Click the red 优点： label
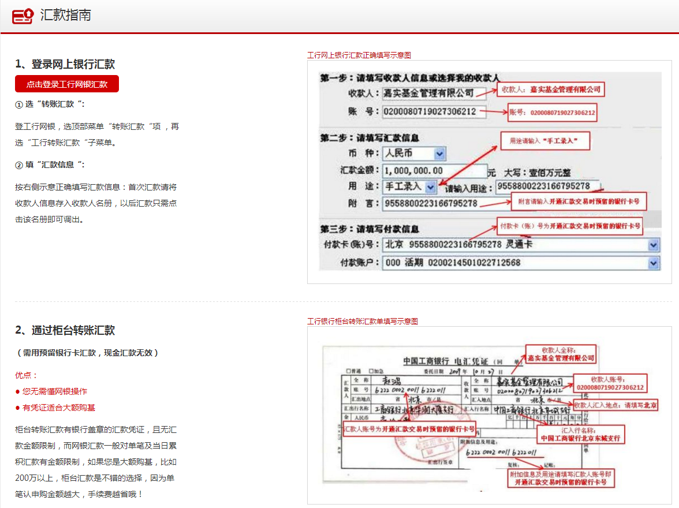This screenshot has height=508, width=679. pos(27,375)
